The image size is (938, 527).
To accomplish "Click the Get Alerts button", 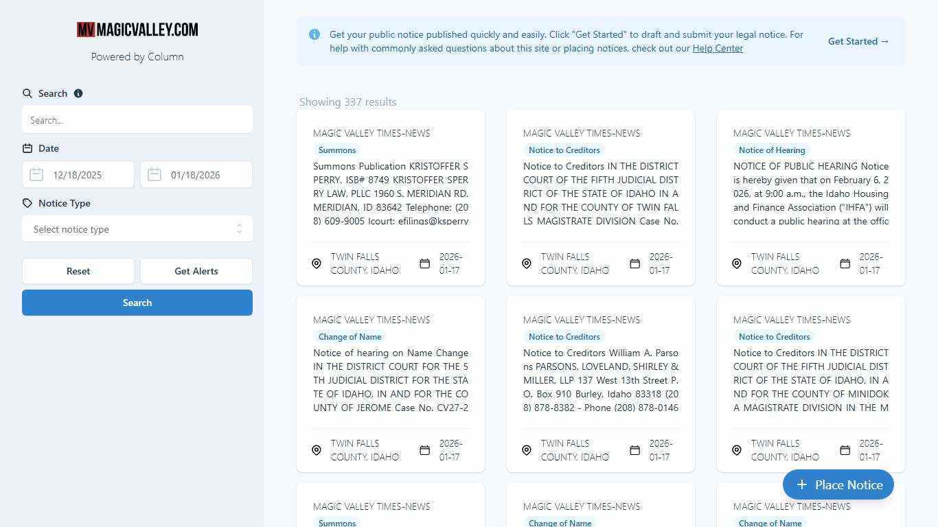I will 196,271.
